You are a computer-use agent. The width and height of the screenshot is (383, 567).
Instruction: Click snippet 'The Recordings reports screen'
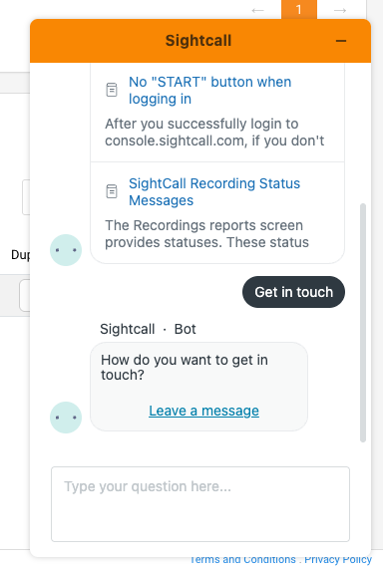pyautogui.click(x=203, y=225)
